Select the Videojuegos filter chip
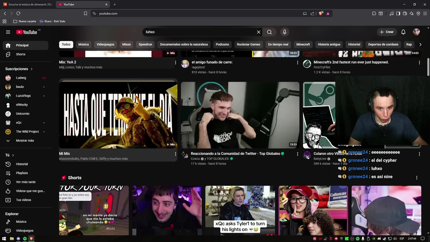430x242 pixels. click(105, 44)
